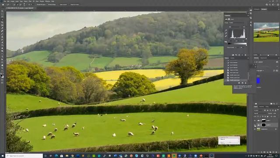The image size is (280, 158).
Task: Open the File menu
Action: click(x=5, y=1)
